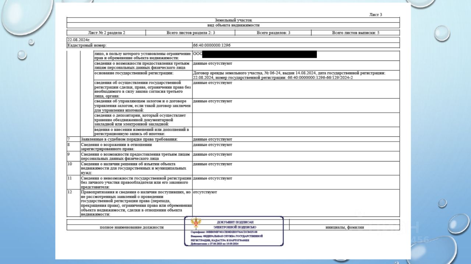Click 'вид объекта недвижимости' caption
This screenshot has width=471, height=264.
[233, 25]
